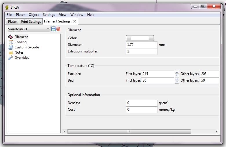
Task: Click the Extruder Other layers temperature field
Action: (x=209, y=74)
